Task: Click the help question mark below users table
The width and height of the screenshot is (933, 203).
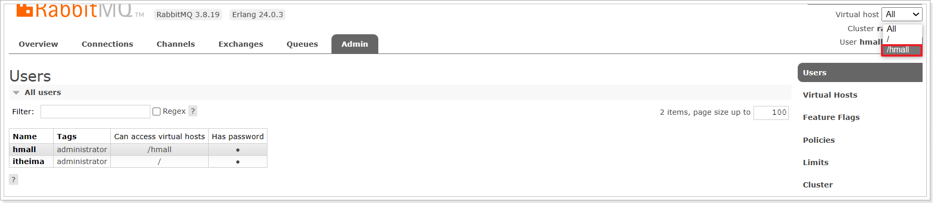Action: (x=14, y=180)
